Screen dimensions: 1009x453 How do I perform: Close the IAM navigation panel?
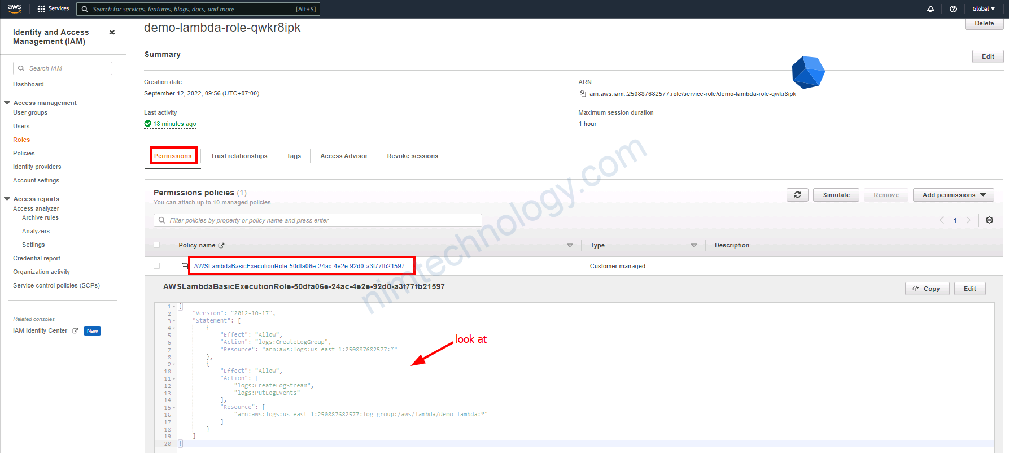point(112,32)
